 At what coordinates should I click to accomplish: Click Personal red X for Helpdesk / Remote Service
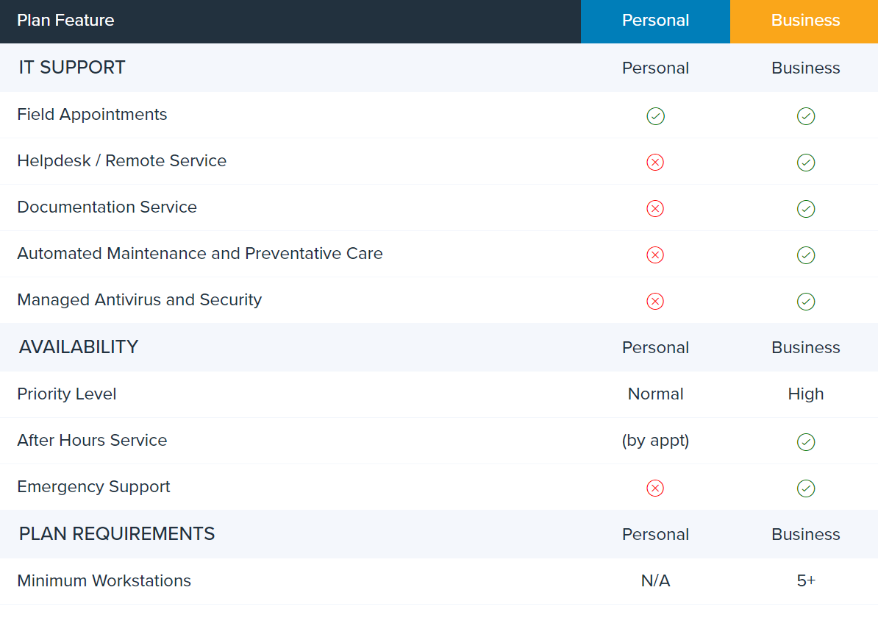(x=655, y=163)
